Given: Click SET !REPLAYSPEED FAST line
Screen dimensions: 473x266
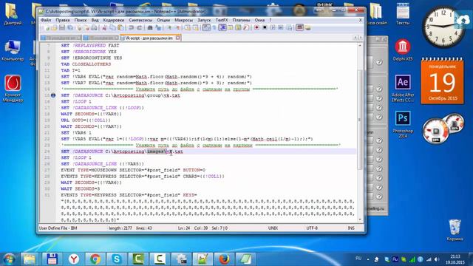Looking at the screenshot, I should pos(90,46).
